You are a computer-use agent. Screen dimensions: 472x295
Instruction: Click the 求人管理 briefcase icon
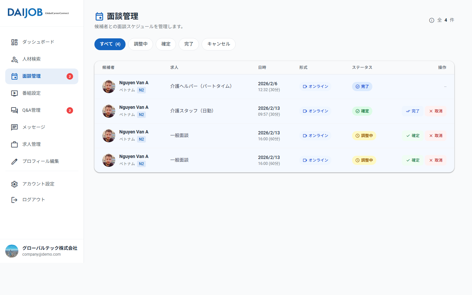pyautogui.click(x=14, y=144)
